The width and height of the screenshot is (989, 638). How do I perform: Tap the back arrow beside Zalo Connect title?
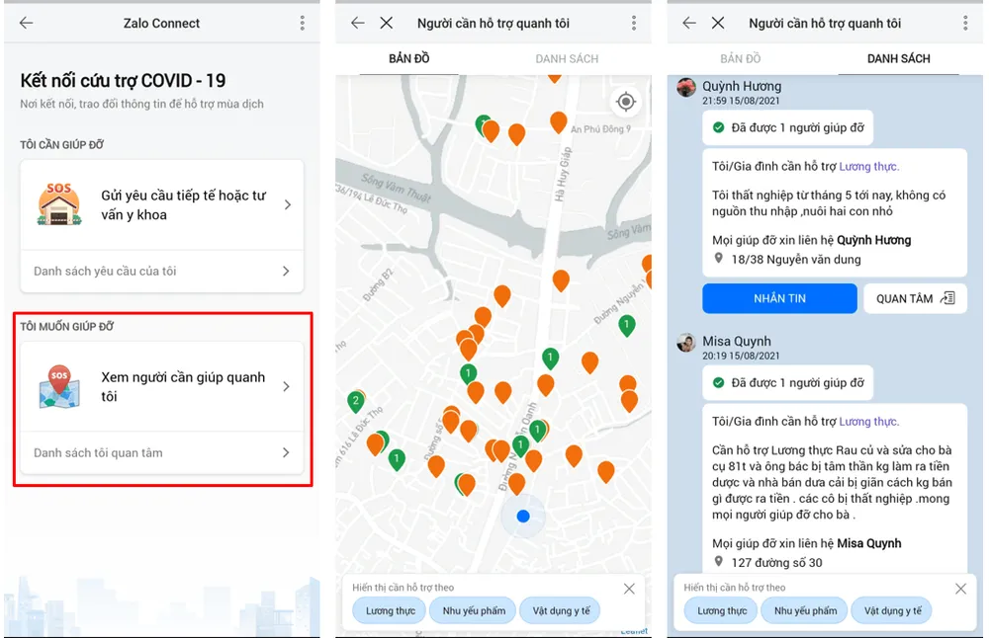click(x=27, y=23)
